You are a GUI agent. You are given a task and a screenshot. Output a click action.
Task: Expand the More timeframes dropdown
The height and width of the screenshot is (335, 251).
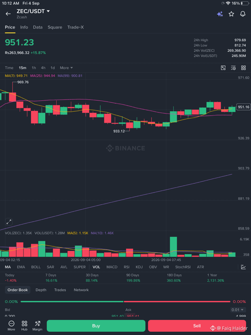tap(66, 68)
